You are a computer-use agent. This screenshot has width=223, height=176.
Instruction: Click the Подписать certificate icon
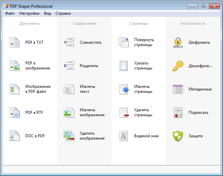178,113
